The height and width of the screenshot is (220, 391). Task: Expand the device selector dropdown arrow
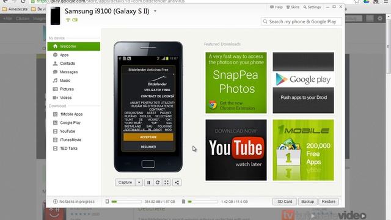click(x=155, y=11)
